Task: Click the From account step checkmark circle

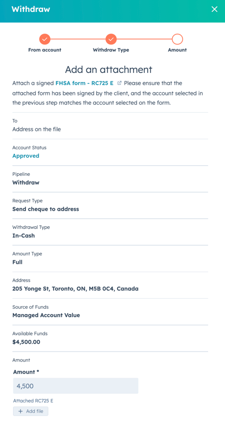Action: (x=44, y=39)
